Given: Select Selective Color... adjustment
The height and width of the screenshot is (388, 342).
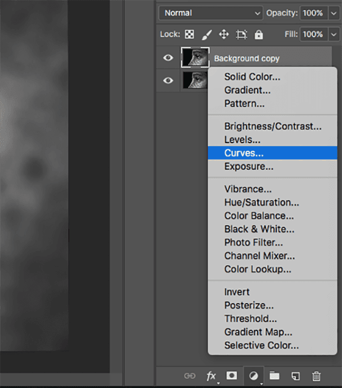Looking at the screenshot, I should [273, 345].
